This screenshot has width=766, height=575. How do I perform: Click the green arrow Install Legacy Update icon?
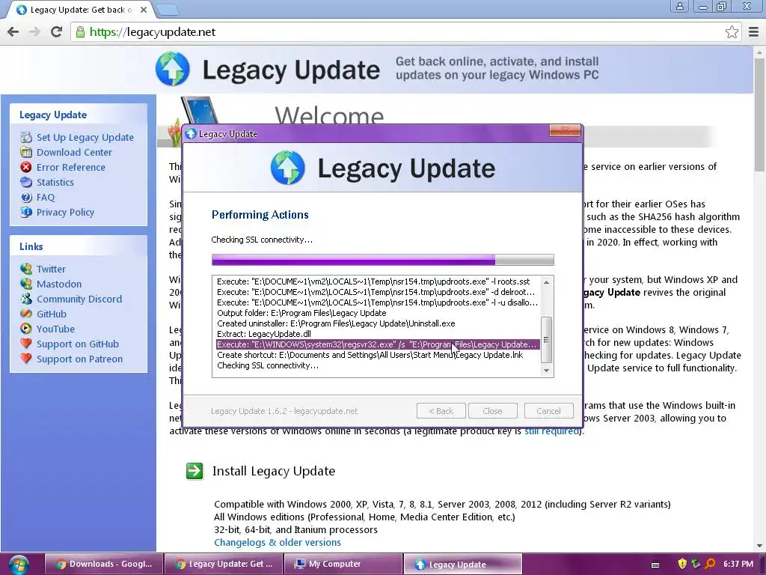click(194, 472)
